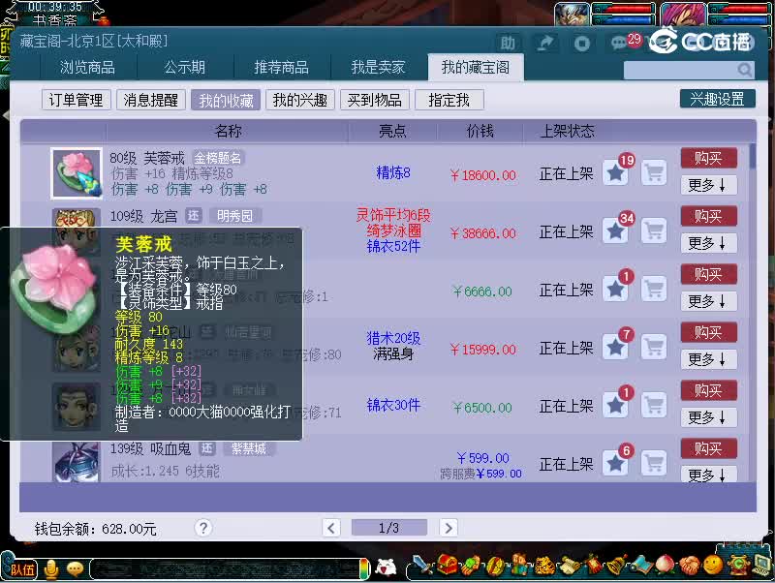Viewport: 775px width, 583px height.
Task: Toggle favorite star on ¥15999 row
Action: 615,347
